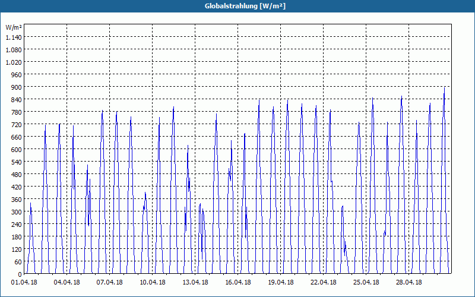Viewport: 475px width, 297px height.
Task: Click the 22.04.18 date label
Action: pyautogui.click(x=323, y=283)
